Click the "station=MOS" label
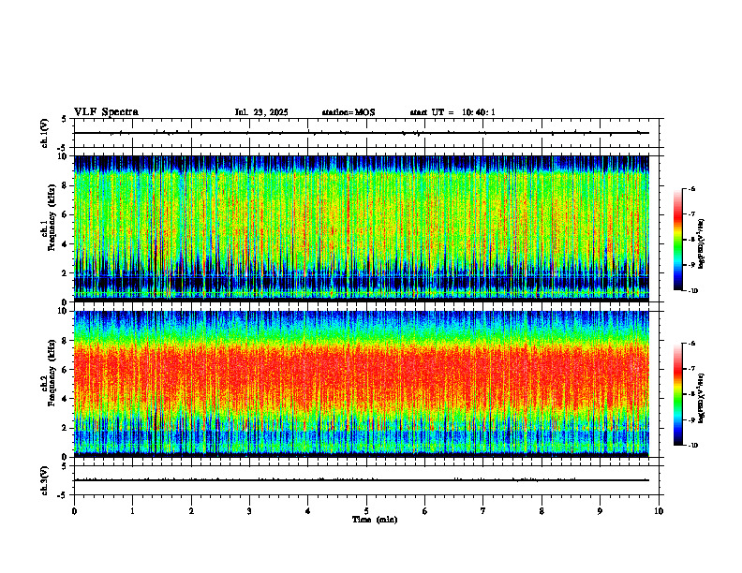The height and width of the screenshot is (573, 742). (x=349, y=112)
